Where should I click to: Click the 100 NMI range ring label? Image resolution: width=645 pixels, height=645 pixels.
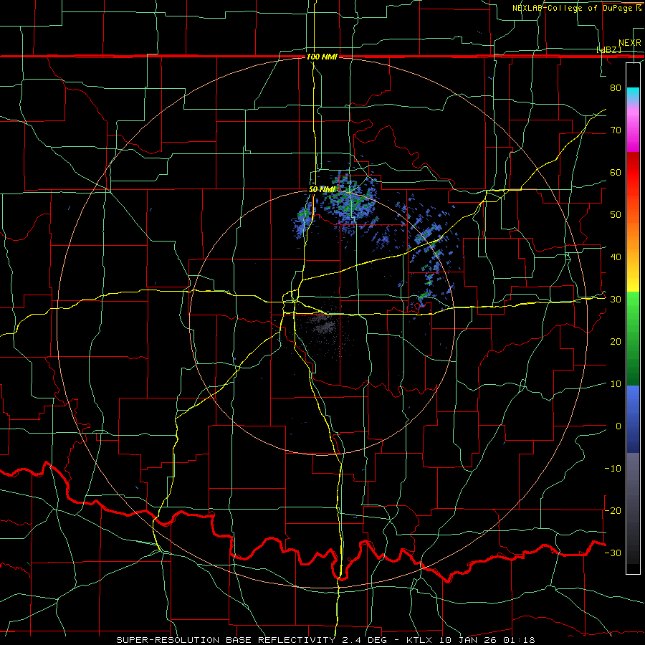pyautogui.click(x=322, y=57)
